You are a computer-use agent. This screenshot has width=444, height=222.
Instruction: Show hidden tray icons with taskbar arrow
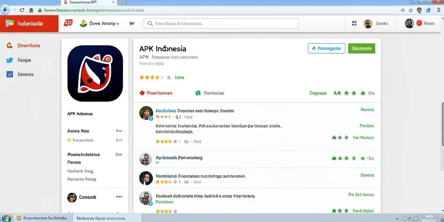point(398,219)
